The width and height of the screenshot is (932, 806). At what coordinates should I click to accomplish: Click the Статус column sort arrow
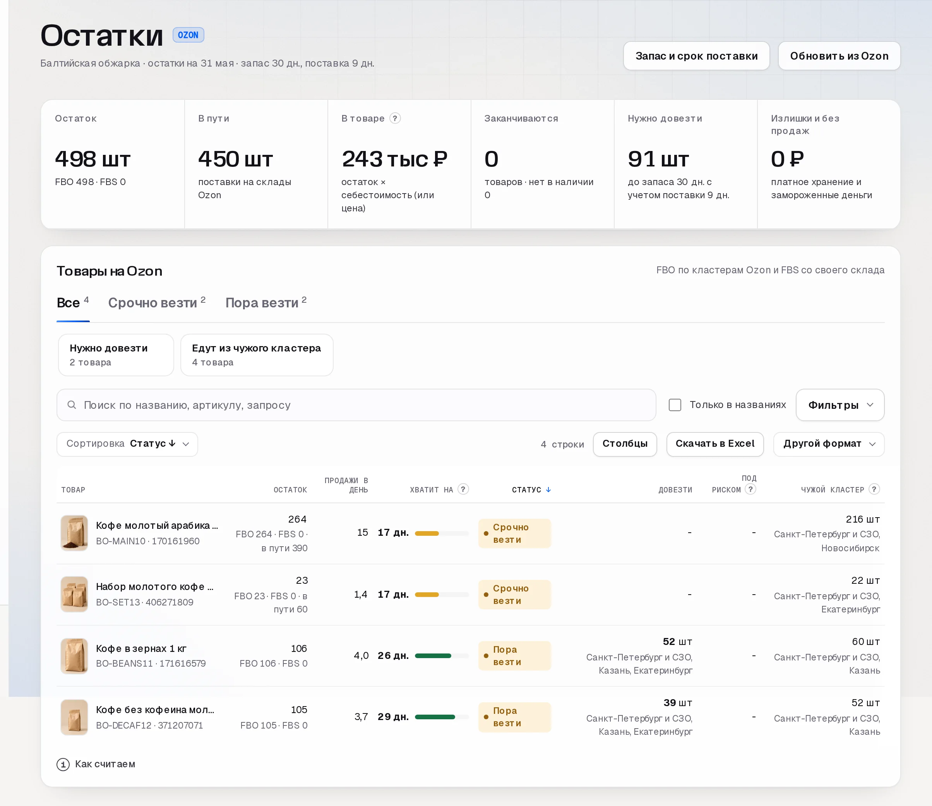click(548, 490)
